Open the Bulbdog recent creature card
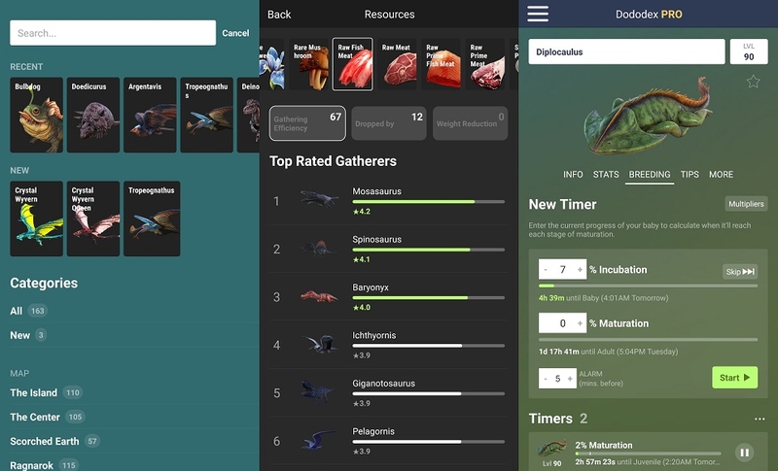Screen dimensions: 778x471 37,115
